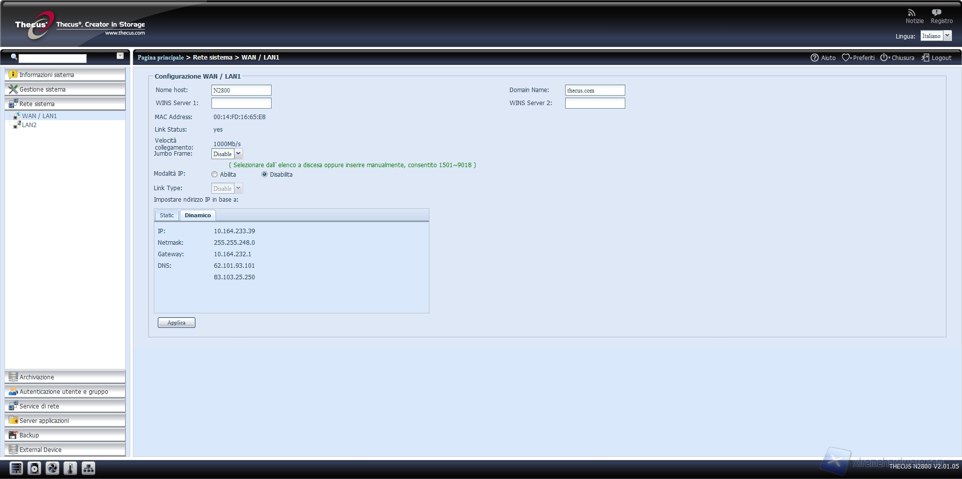Click the hard disk status icon

pyautogui.click(x=34, y=468)
